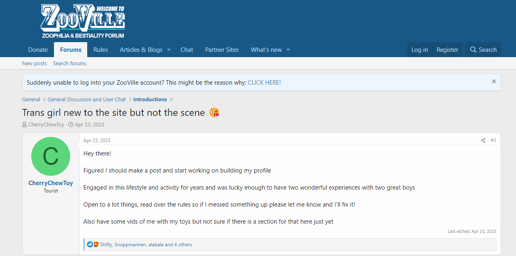Open Search with the magnifier icon
The image size is (516, 256).
coord(483,50)
